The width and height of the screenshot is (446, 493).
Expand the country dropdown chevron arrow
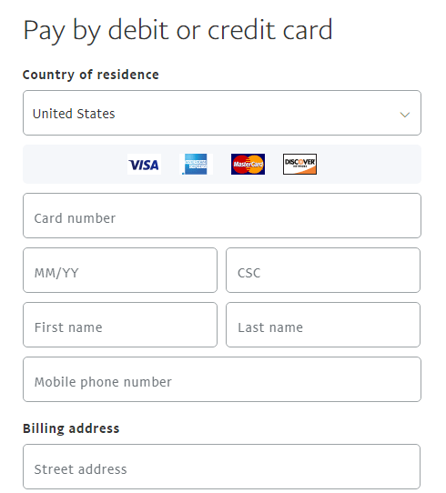[x=404, y=115]
